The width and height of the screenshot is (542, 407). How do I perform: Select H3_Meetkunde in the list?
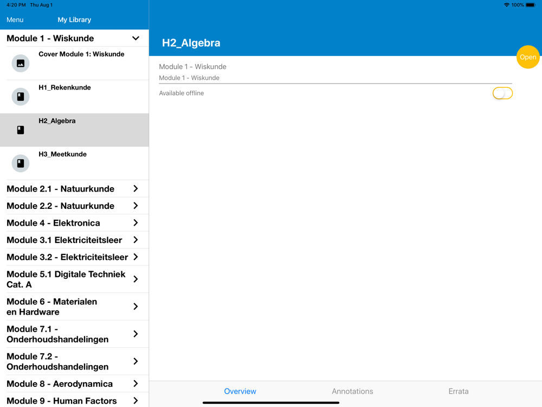[x=74, y=163]
